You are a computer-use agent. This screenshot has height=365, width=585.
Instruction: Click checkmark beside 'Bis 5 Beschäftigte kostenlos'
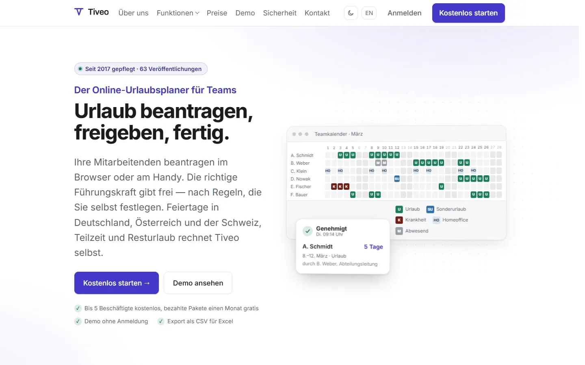[78, 308]
